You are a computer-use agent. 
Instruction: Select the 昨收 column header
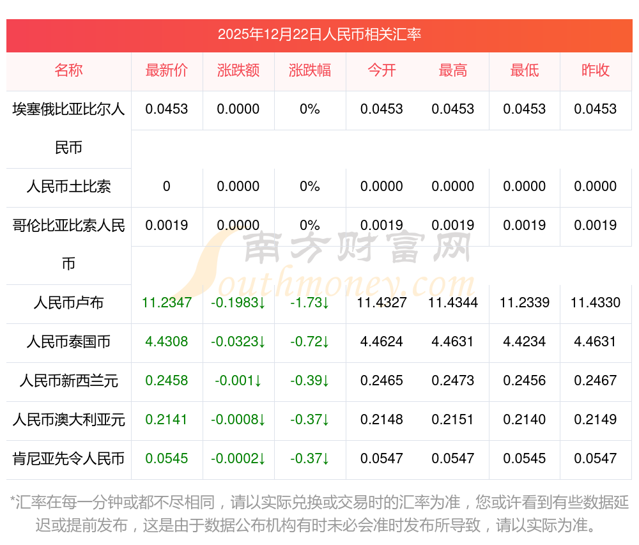(x=596, y=71)
